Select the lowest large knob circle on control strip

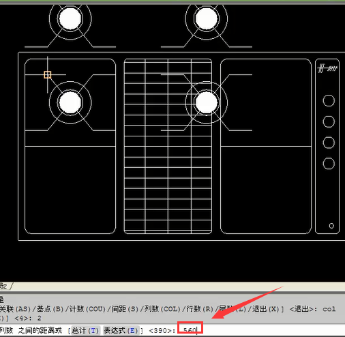point(329,163)
